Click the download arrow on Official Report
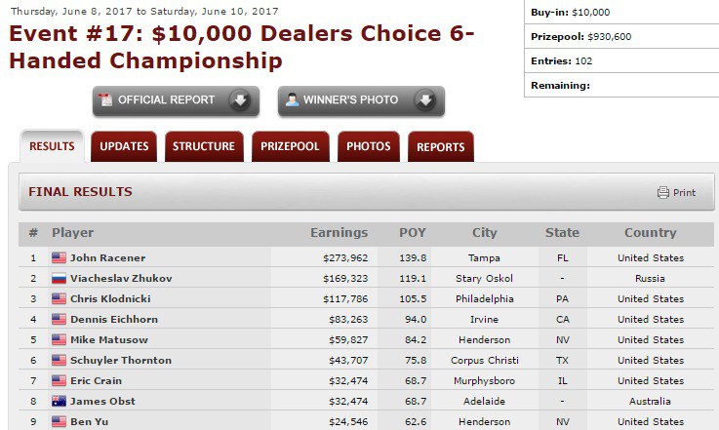Viewport: 719px width, 430px height. coord(239,100)
